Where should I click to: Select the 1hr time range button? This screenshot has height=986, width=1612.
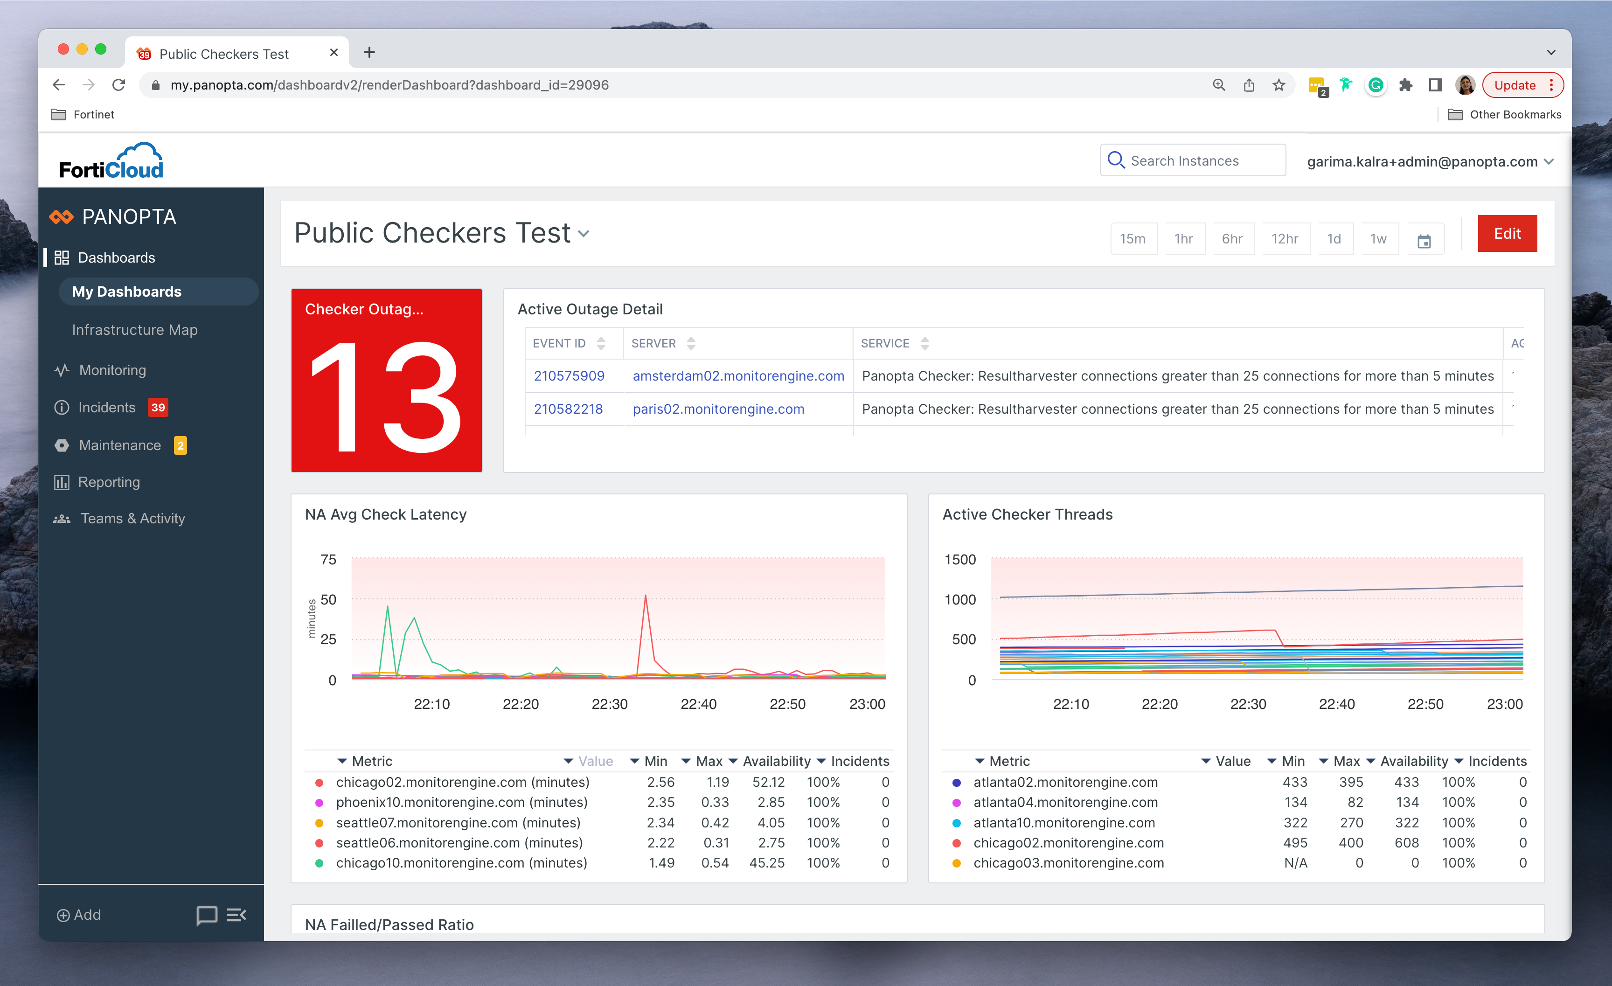coord(1183,239)
